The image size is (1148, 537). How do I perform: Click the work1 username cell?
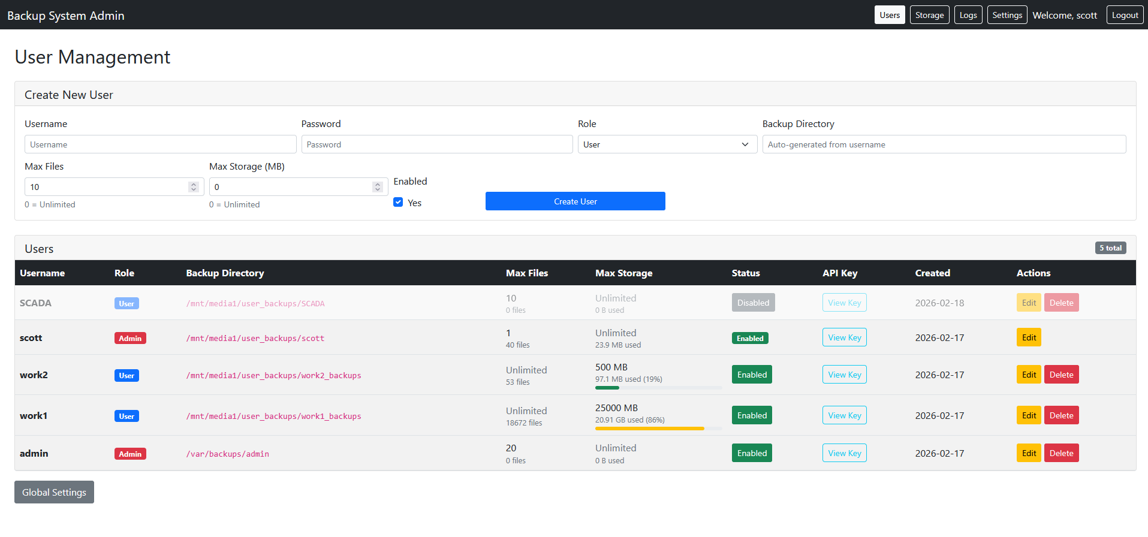pyautogui.click(x=34, y=415)
